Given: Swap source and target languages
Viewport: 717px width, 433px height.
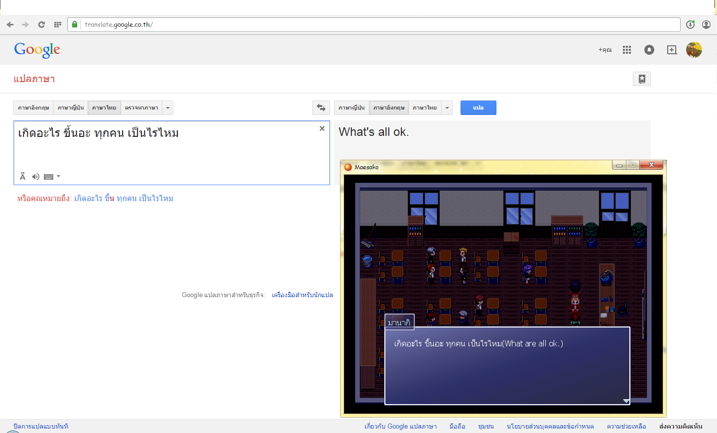Looking at the screenshot, I should (x=321, y=108).
